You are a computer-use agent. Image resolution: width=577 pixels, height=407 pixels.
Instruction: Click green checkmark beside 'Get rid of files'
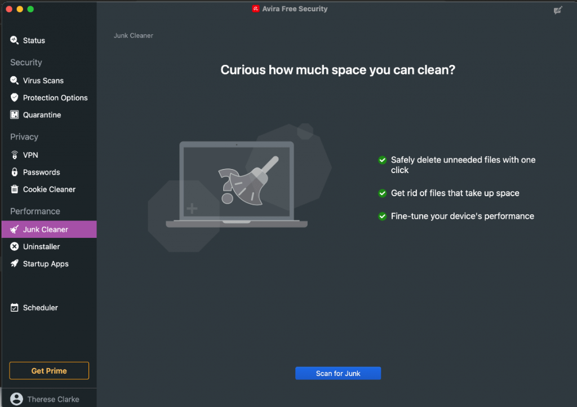tap(383, 193)
